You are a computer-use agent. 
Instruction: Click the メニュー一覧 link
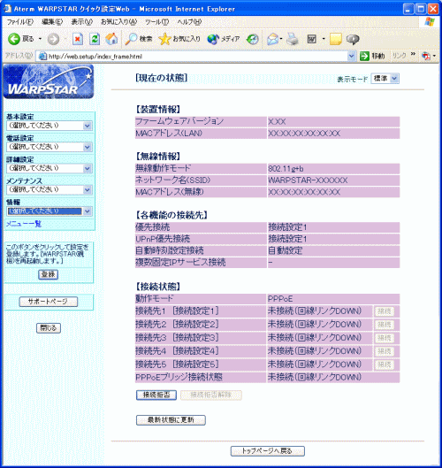click(24, 224)
